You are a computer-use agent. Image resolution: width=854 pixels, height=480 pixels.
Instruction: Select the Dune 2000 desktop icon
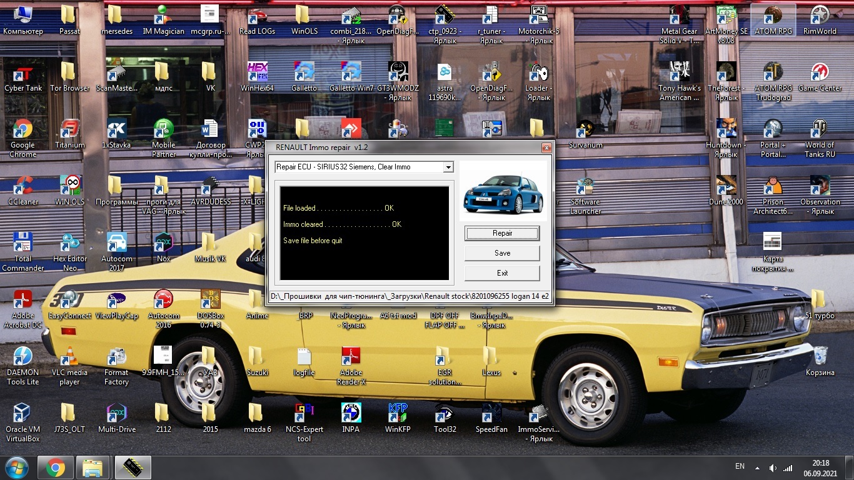(726, 191)
